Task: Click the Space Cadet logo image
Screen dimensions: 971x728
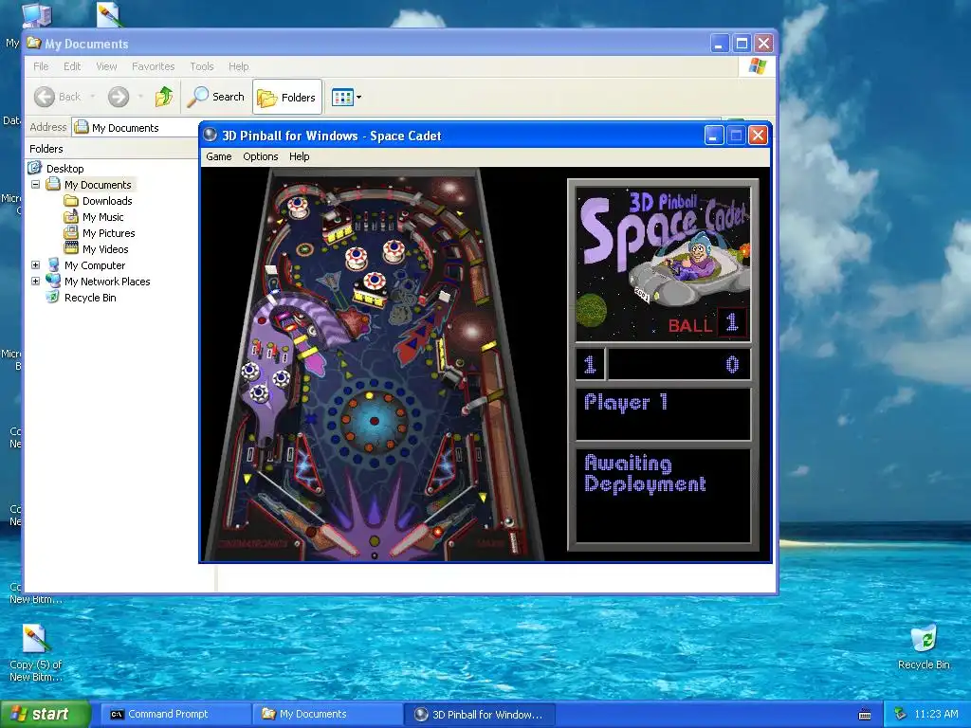Action: click(x=663, y=264)
